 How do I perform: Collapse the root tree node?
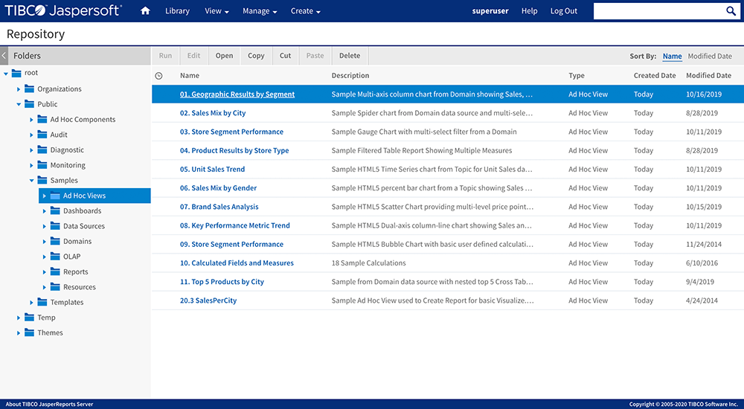[x=6, y=73]
